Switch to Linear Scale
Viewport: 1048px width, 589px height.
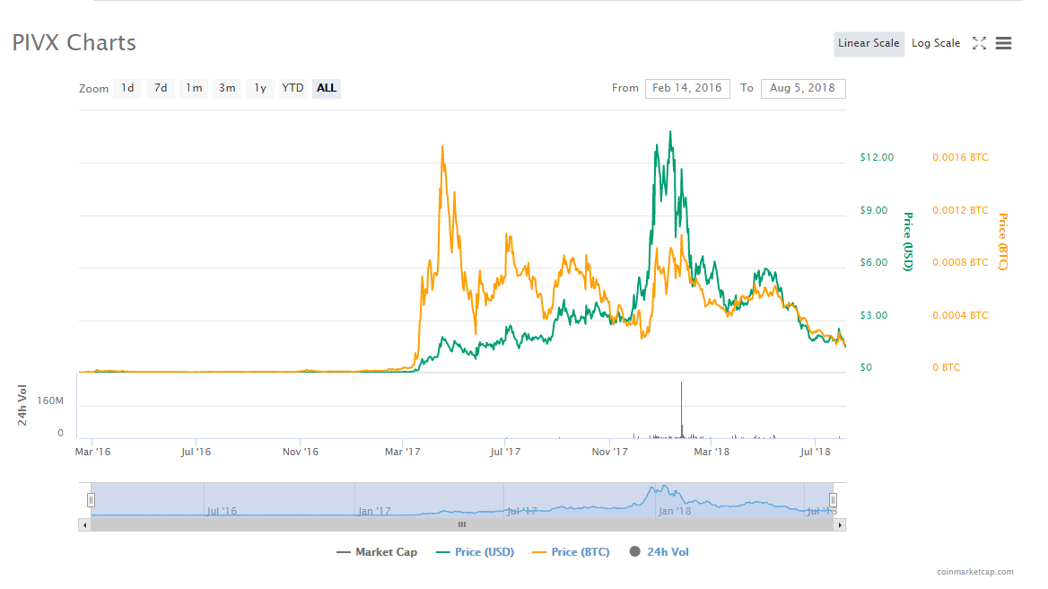869,43
